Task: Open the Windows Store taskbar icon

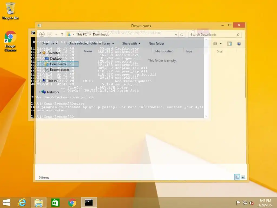Action: click(55, 203)
